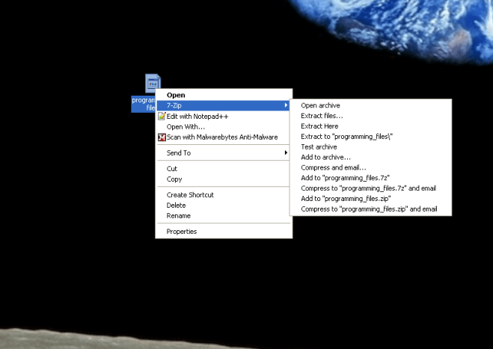The image size is (493, 349).
Task: Select Compress to "programming_files.zip" and email
Action: 369,209
